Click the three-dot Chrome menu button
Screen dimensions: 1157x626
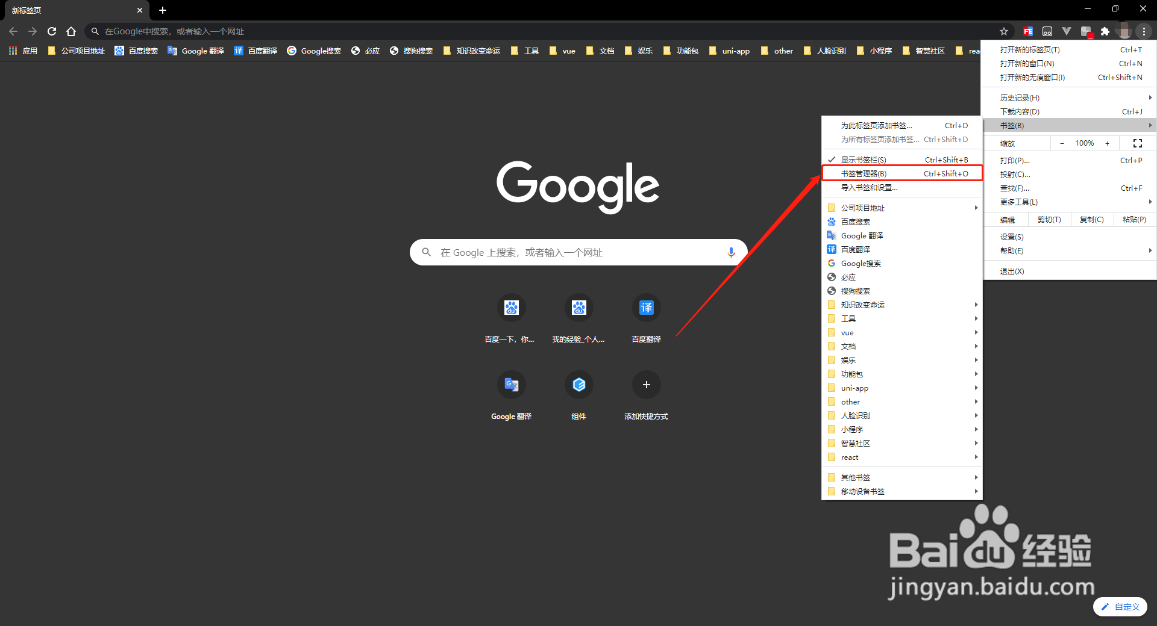pyautogui.click(x=1144, y=31)
